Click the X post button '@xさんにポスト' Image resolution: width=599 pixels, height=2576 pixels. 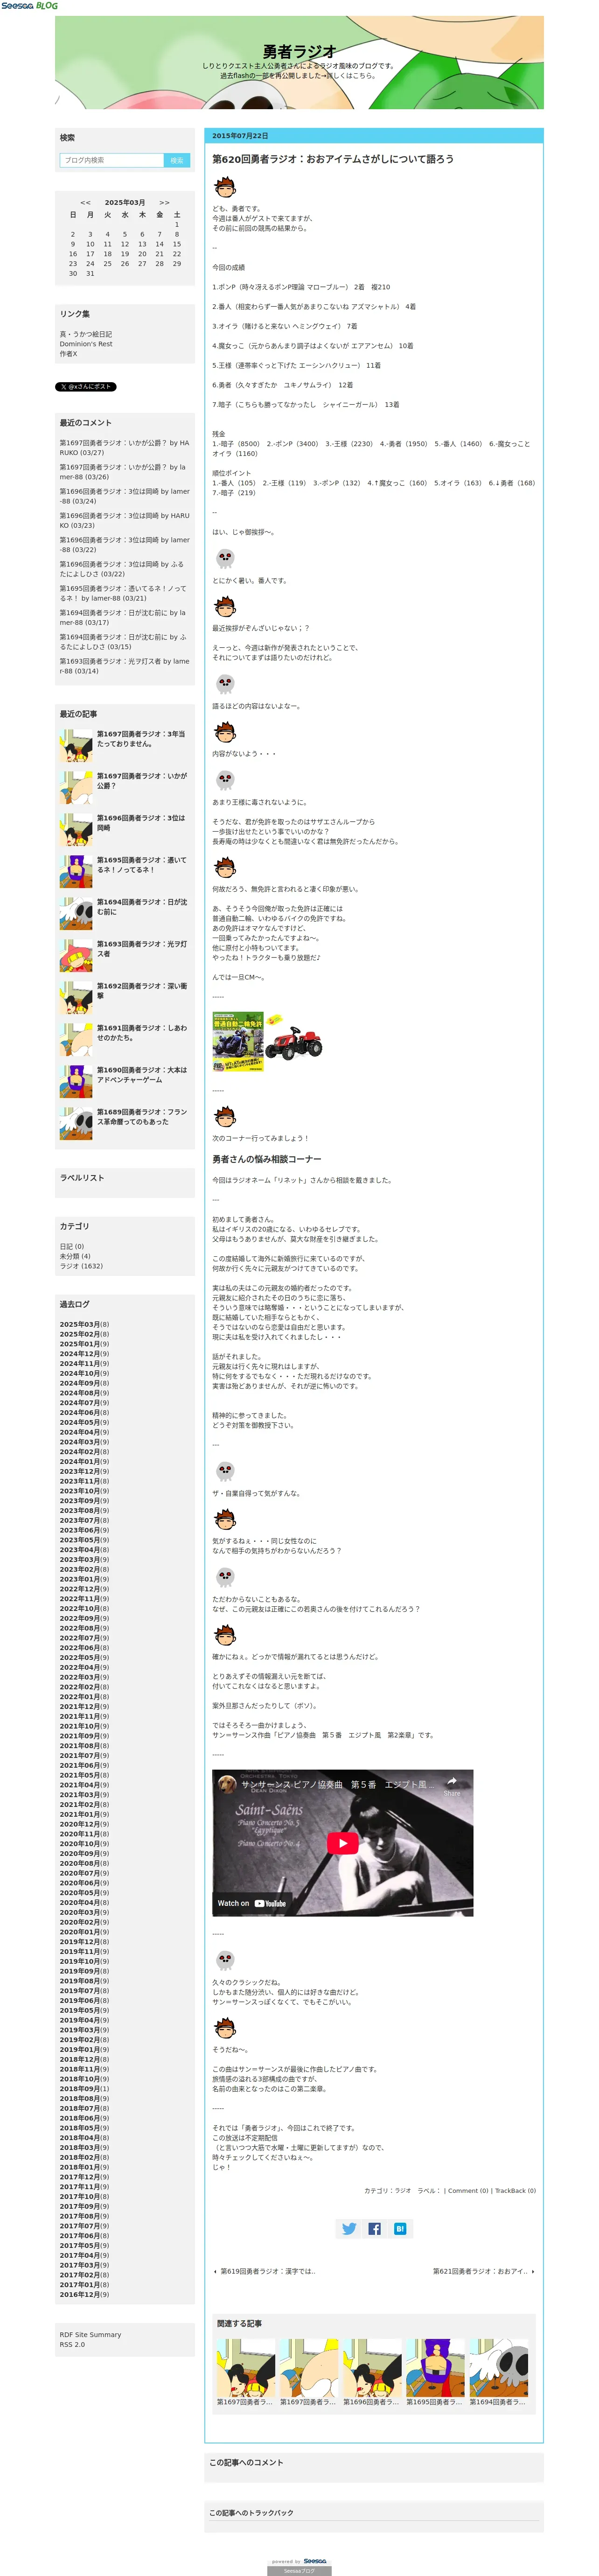click(x=86, y=386)
